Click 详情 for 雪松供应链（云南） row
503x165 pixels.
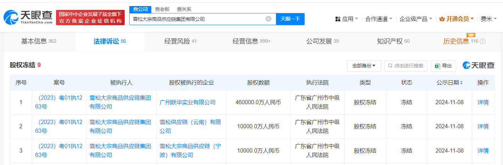pyautogui.click(x=483, y=126)
